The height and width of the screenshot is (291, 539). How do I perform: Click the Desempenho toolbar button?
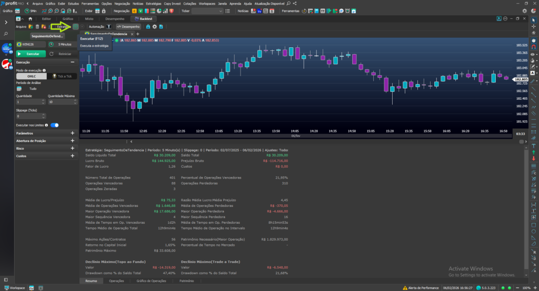point(128,26)
